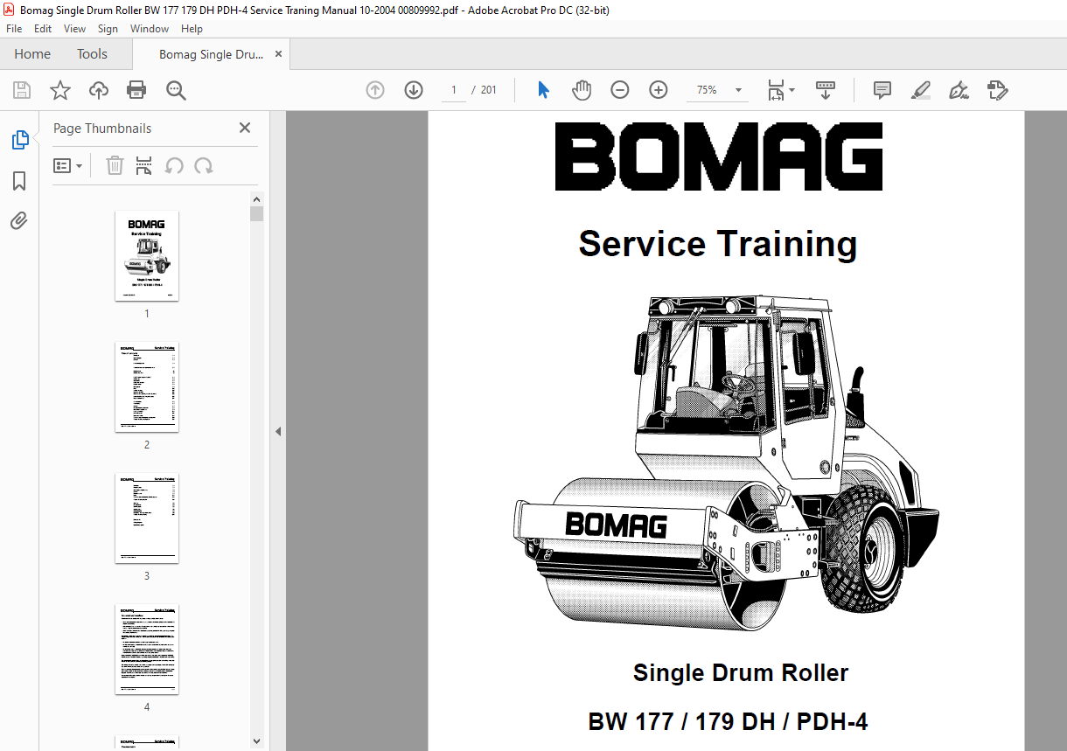Open the Bookmarks sidebar panel
The image size is (1067, 751).
[19, 181]
